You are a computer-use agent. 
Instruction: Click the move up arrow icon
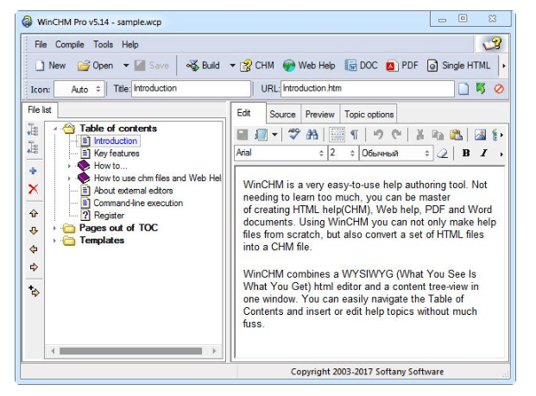34,214
